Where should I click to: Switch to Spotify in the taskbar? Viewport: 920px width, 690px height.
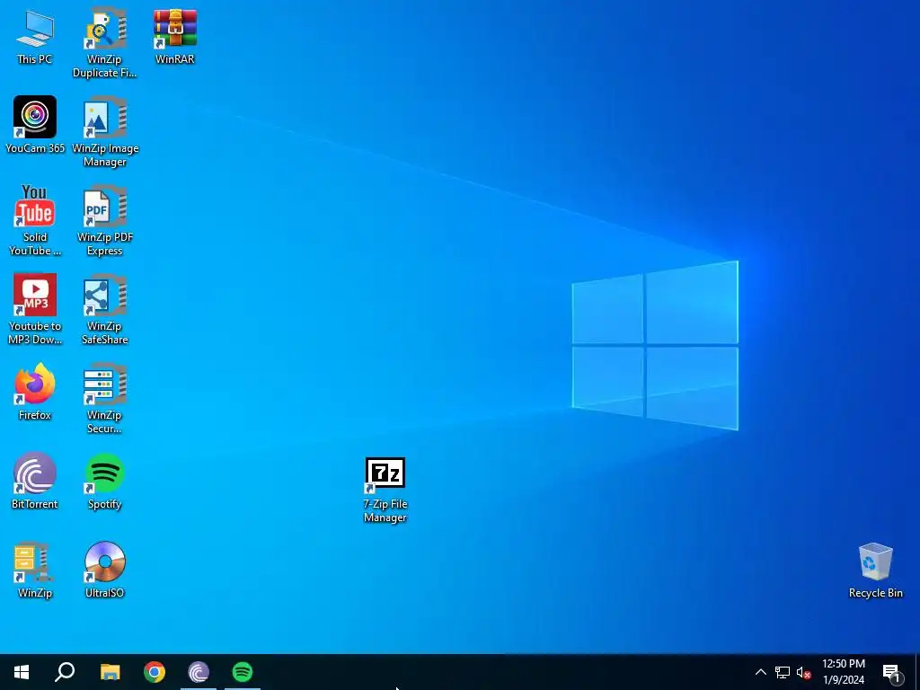tap(243, 672)
